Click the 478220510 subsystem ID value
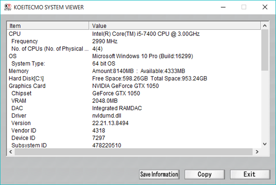 click(x=107, y=146)
